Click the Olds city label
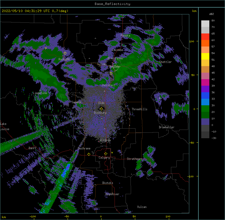This screenshot has height=220, width=225. (x=101, y=103)
